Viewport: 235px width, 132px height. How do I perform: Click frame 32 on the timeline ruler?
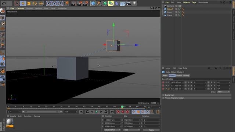[x=69, y=107]
